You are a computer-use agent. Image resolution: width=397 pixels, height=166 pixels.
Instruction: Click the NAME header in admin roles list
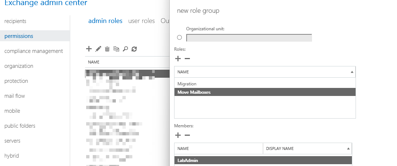click(94, 62)
